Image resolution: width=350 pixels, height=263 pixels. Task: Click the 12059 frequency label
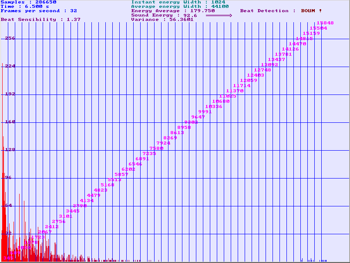[x=249, y=81]
